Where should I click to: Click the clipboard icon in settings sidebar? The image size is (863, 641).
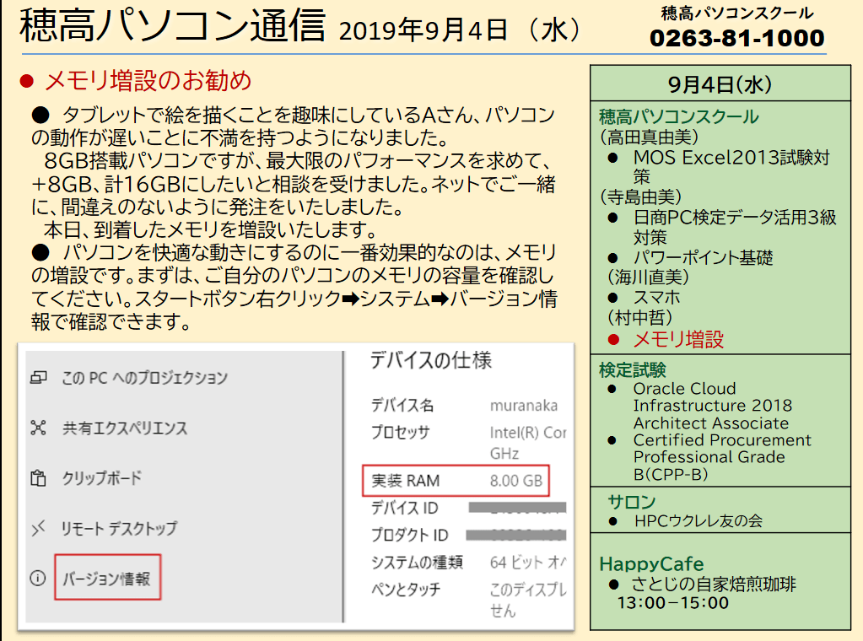pyautogui.click(x=38, y=478)
